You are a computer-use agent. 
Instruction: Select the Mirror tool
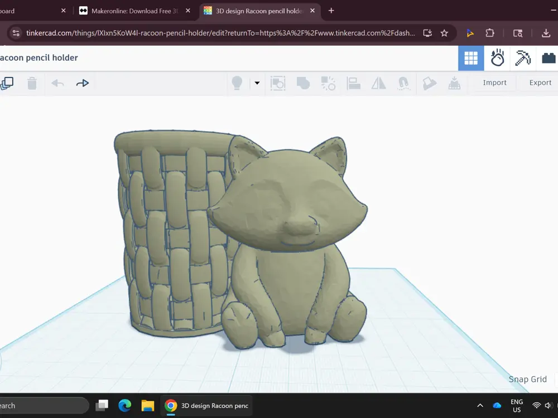point(379,83)
